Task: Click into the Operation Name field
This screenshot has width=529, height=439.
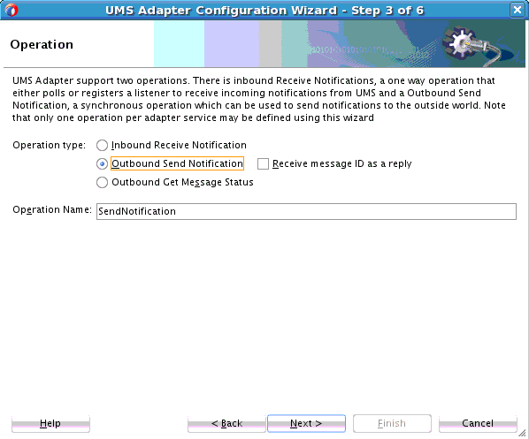Action: coord(306,211)
